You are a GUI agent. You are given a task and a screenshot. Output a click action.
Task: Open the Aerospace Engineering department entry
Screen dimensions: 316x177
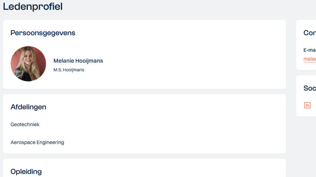pos(37,142)
